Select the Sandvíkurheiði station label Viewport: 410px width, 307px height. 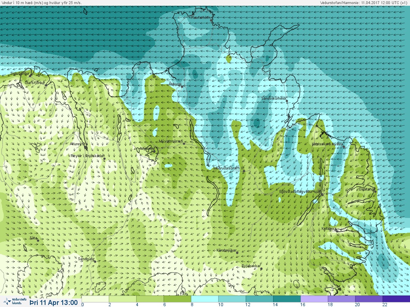pos(274,98)
